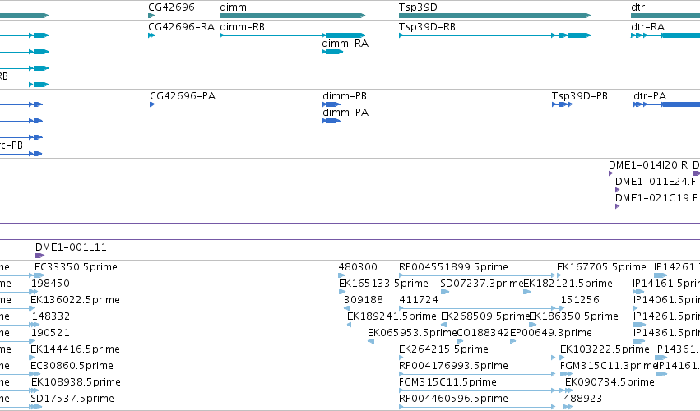Click clone end DME1-011E24.F
700x411 pixels.
656,182
